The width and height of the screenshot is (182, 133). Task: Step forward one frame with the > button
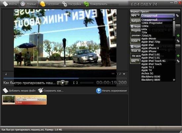67,83
